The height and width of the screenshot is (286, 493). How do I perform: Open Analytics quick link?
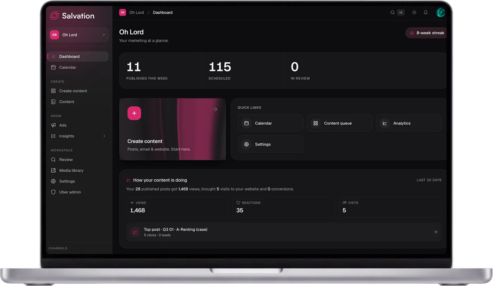pos(408,123)
